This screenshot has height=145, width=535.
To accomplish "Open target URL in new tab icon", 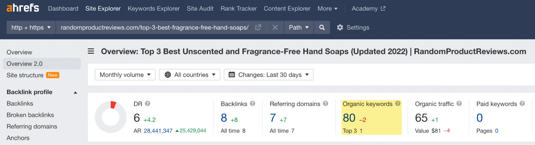I will tap(258, 27).
